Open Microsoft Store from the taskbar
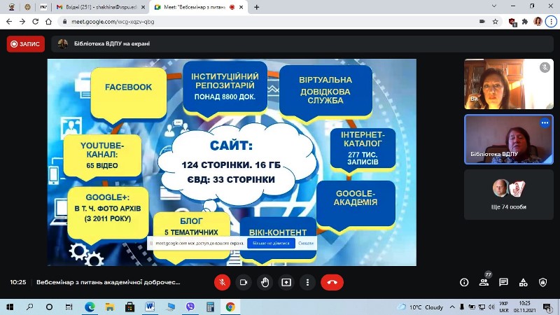The width and height of the screenshot is (560, 315). [x=129, y=307]
